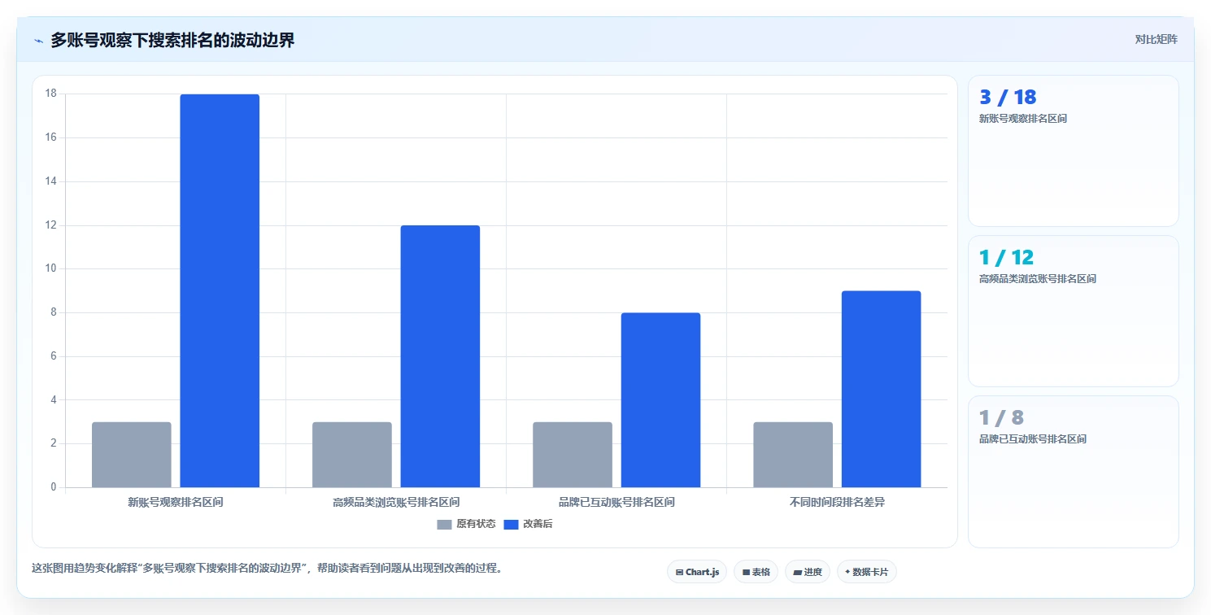This screenshot has height=615, width=1211.
Task: Click card caption 高频品类浏览账号排名区间 under 1 / 12
Action: coord(1038,279)
